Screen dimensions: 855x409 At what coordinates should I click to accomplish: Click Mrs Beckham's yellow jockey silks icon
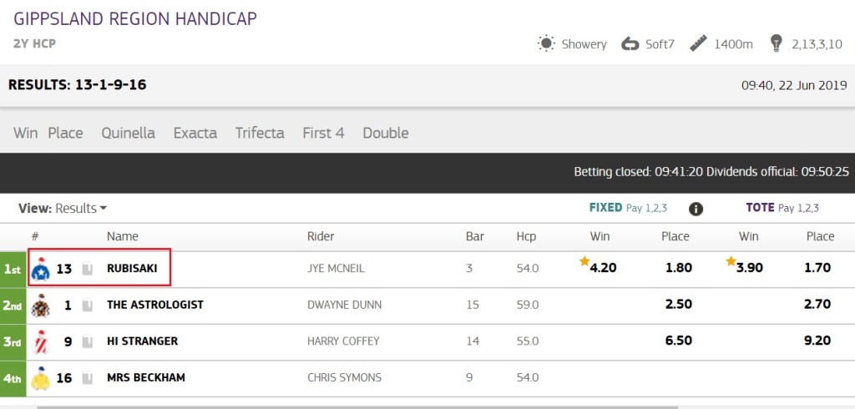[x=40, y=378]
